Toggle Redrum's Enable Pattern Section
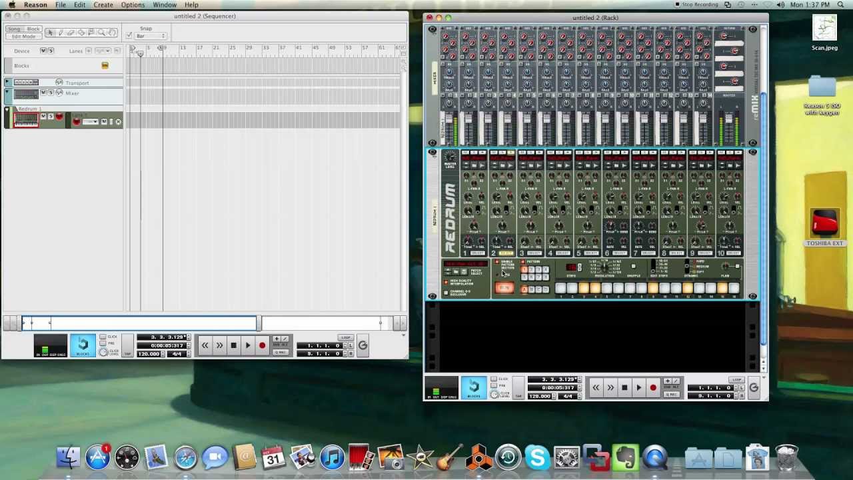 [x=496, y=262]
